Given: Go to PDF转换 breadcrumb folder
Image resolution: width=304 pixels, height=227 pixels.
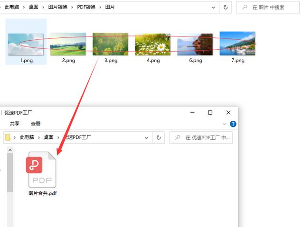Looking at the screenshot, I should tap(86, 7).
